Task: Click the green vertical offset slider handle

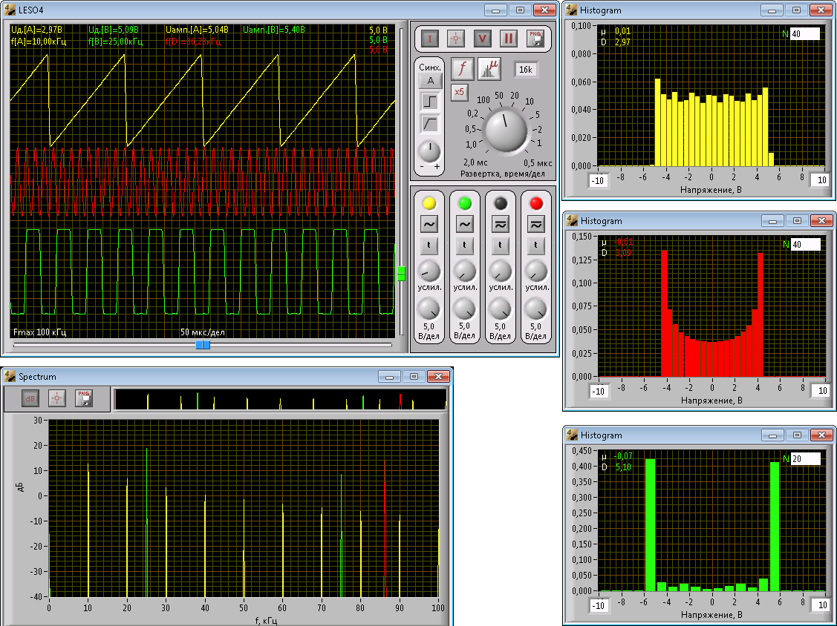Action: 401,273
